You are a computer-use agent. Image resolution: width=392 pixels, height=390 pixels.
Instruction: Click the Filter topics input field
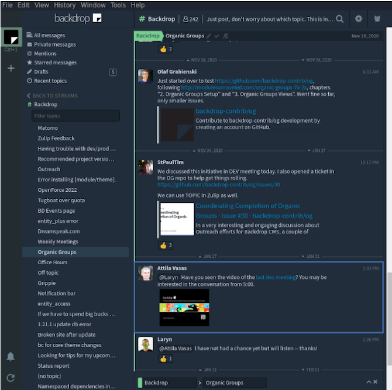click(x=76, y=116)
